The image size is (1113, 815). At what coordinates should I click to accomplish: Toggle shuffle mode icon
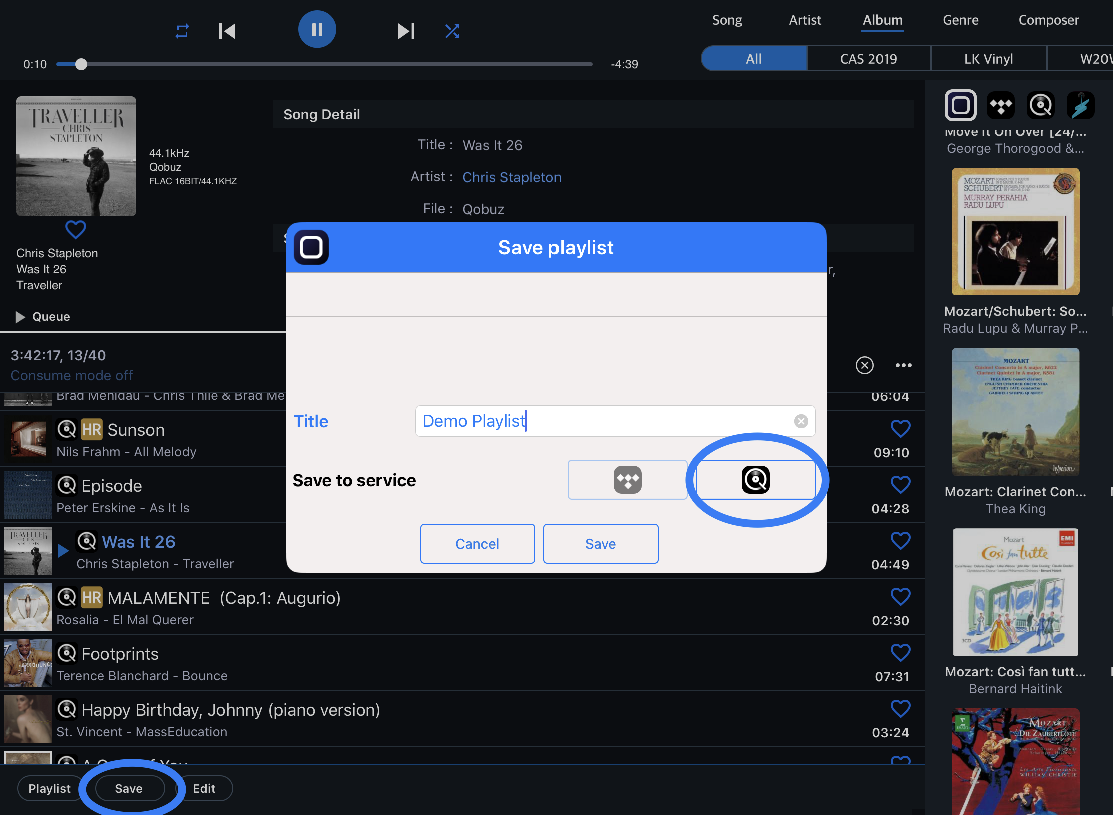(452, 31)
